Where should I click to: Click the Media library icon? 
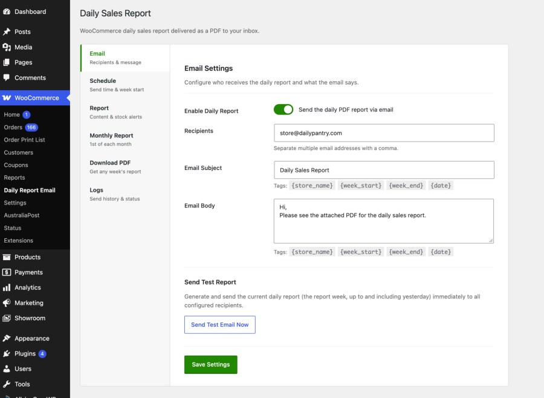pos(7,47)
